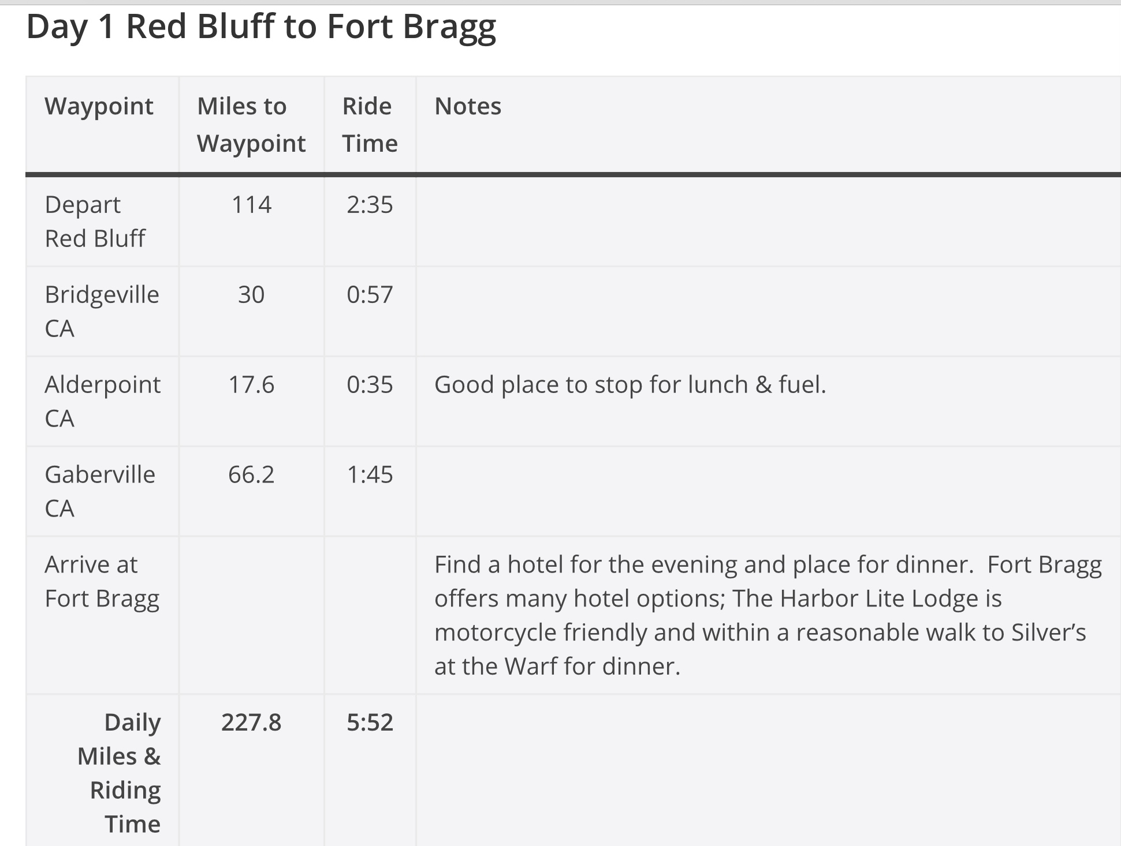Click the 227.8 daily miles total
The width and height of the screenshot is (1121, 846).
pos(251,723)
